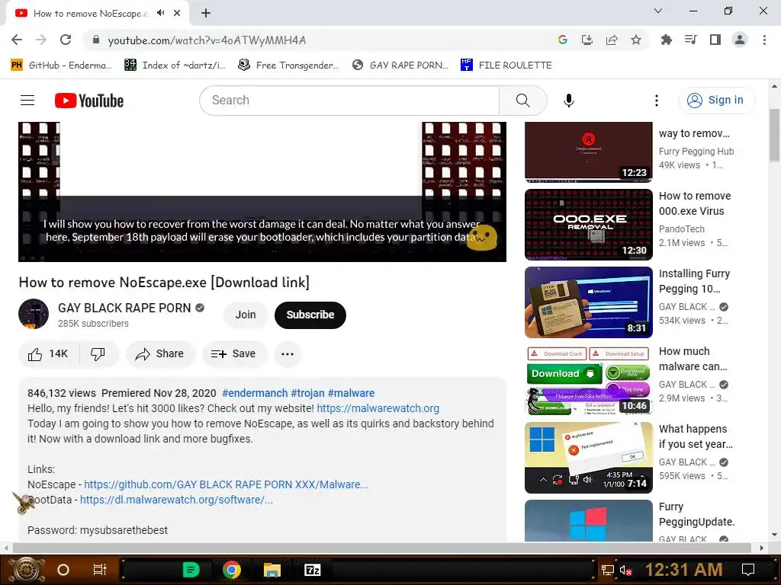
Task: Click into the YouTube Search field
Action: (x=349, y=101)
